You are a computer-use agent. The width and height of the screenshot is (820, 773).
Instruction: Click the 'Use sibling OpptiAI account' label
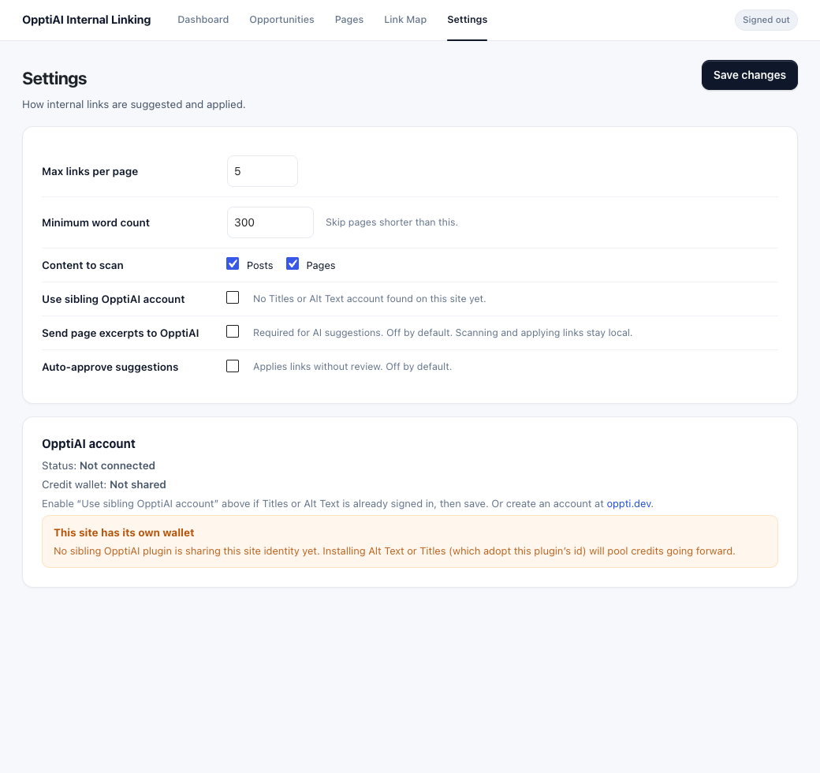coord(113,299)
